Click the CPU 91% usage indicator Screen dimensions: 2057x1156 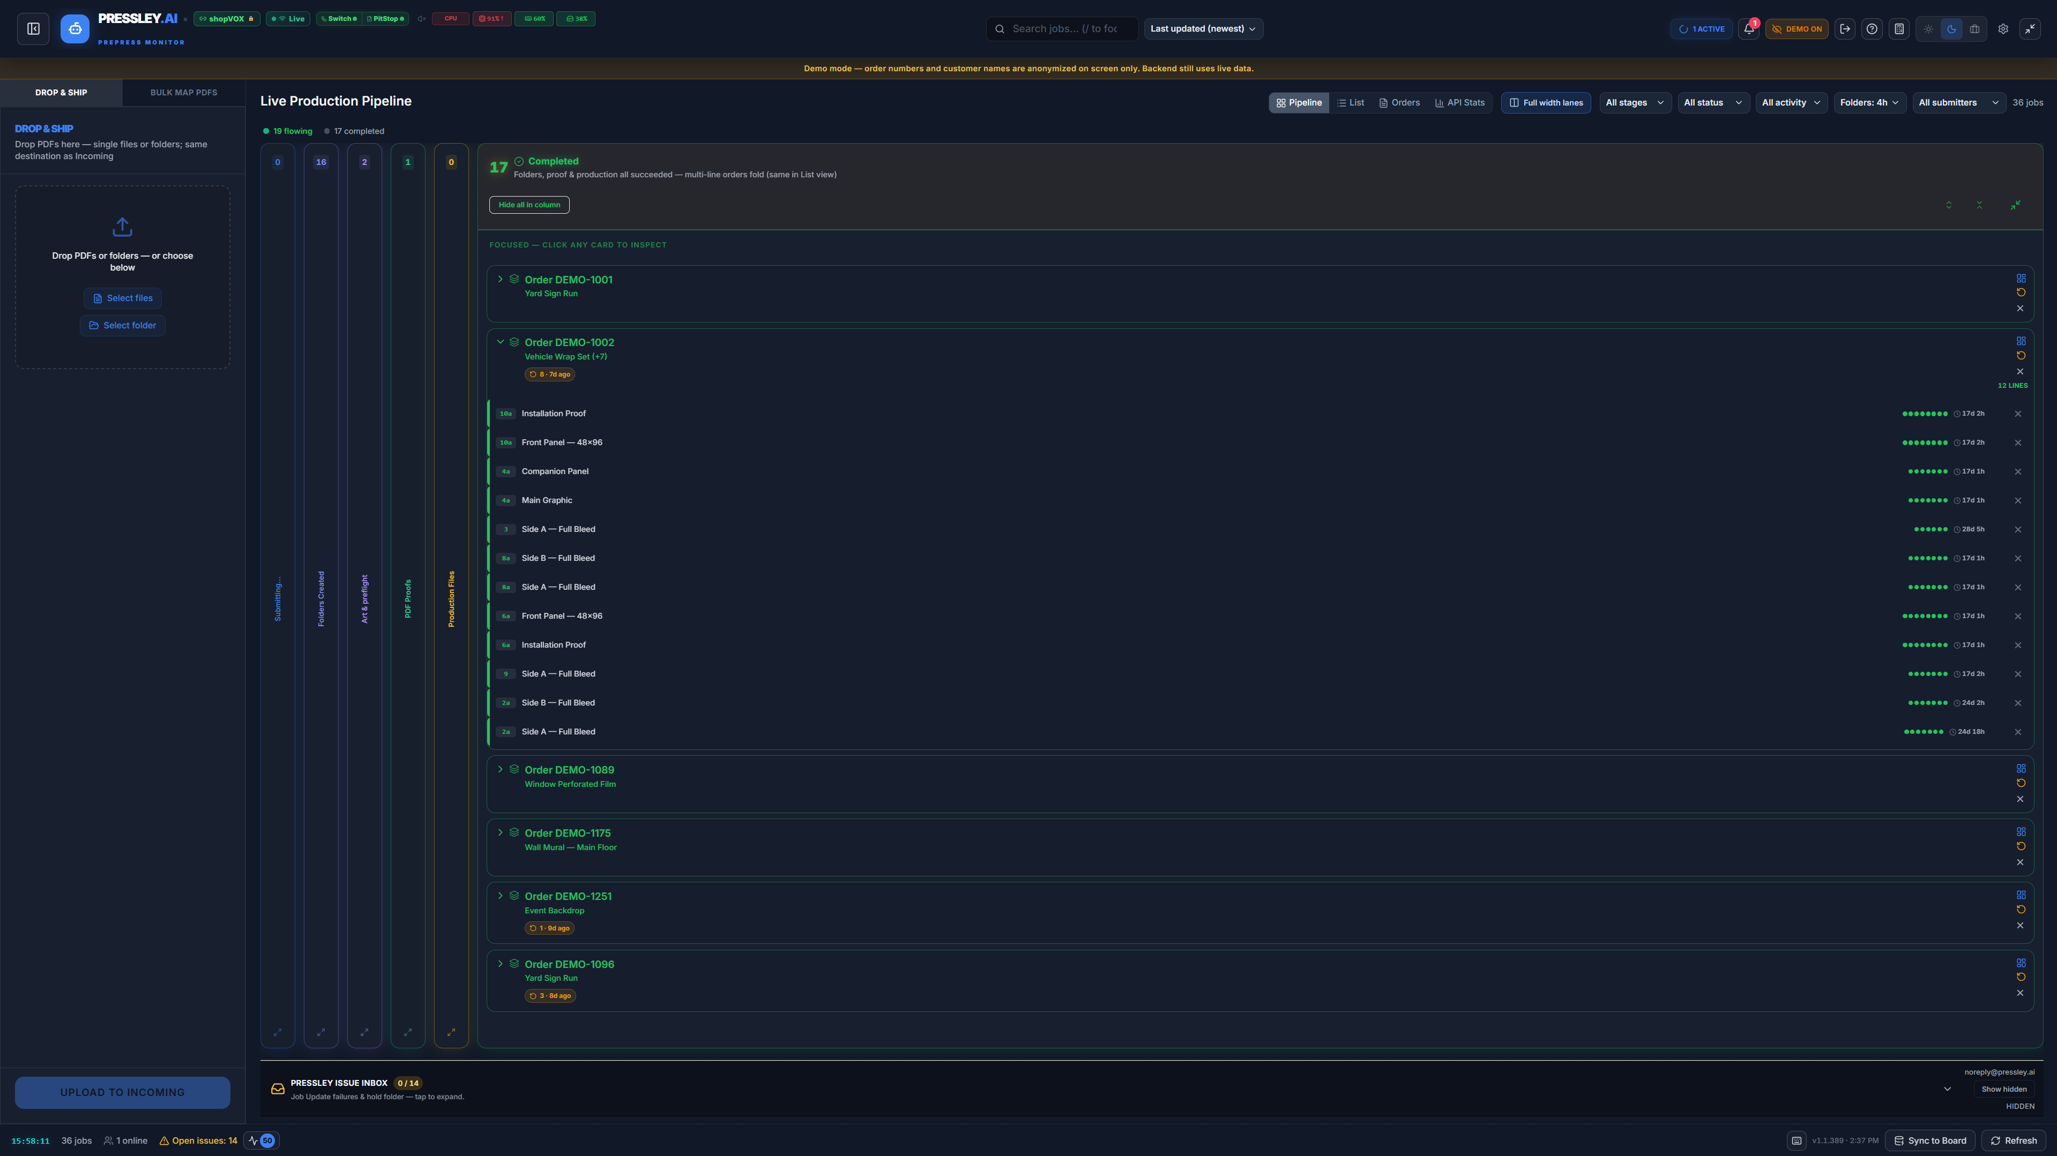[x=491, y=18]
